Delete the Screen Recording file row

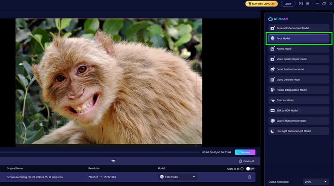pyautogui.click(x=249, y=177)
